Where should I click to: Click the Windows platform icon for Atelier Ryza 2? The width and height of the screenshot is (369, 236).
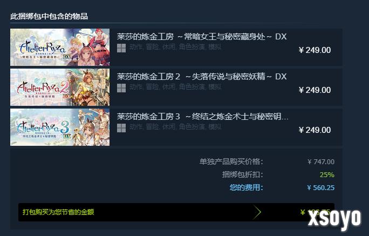[x=121, y=88]
